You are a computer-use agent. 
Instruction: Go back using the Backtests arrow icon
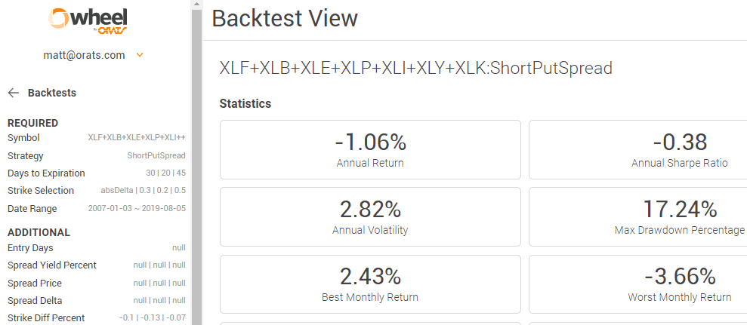coord(14,93)
